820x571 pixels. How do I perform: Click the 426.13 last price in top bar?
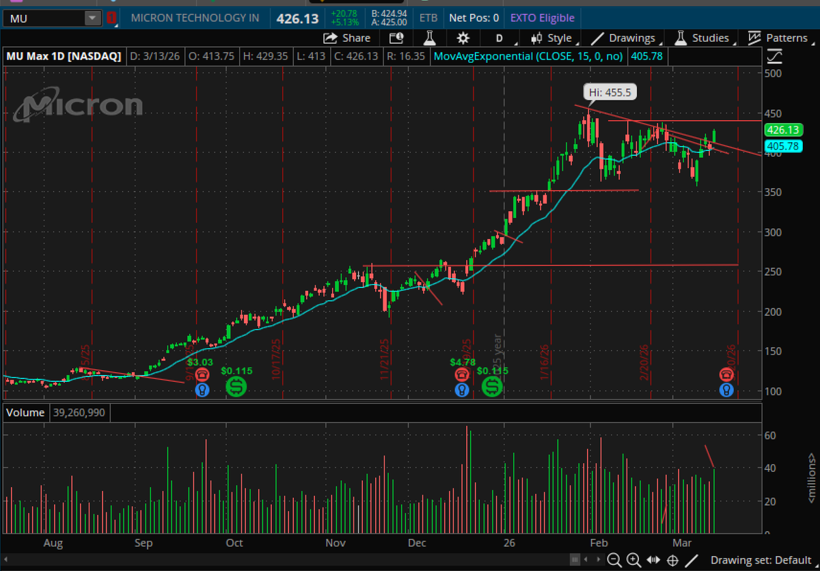point(297,18)
